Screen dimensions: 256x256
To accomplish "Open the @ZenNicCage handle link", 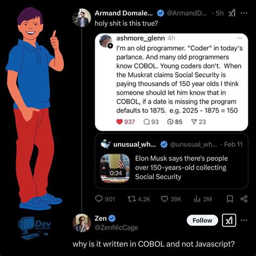I will [x=116, y=227].
